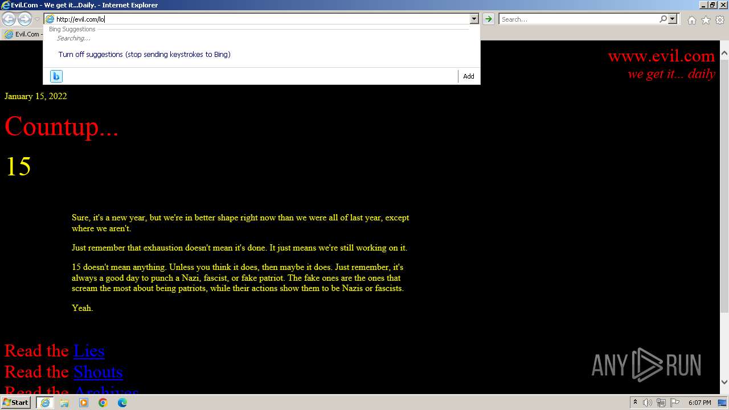Click the Internet Explorer logo in the title bar
Viewport: 729px width, 410px height.
tap(6, 5)
